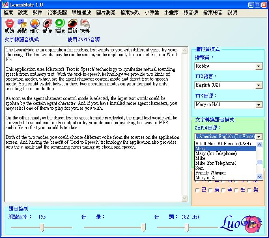Click the voice list scrollbar thumb
269x238 pixels.
pos(259,162)
